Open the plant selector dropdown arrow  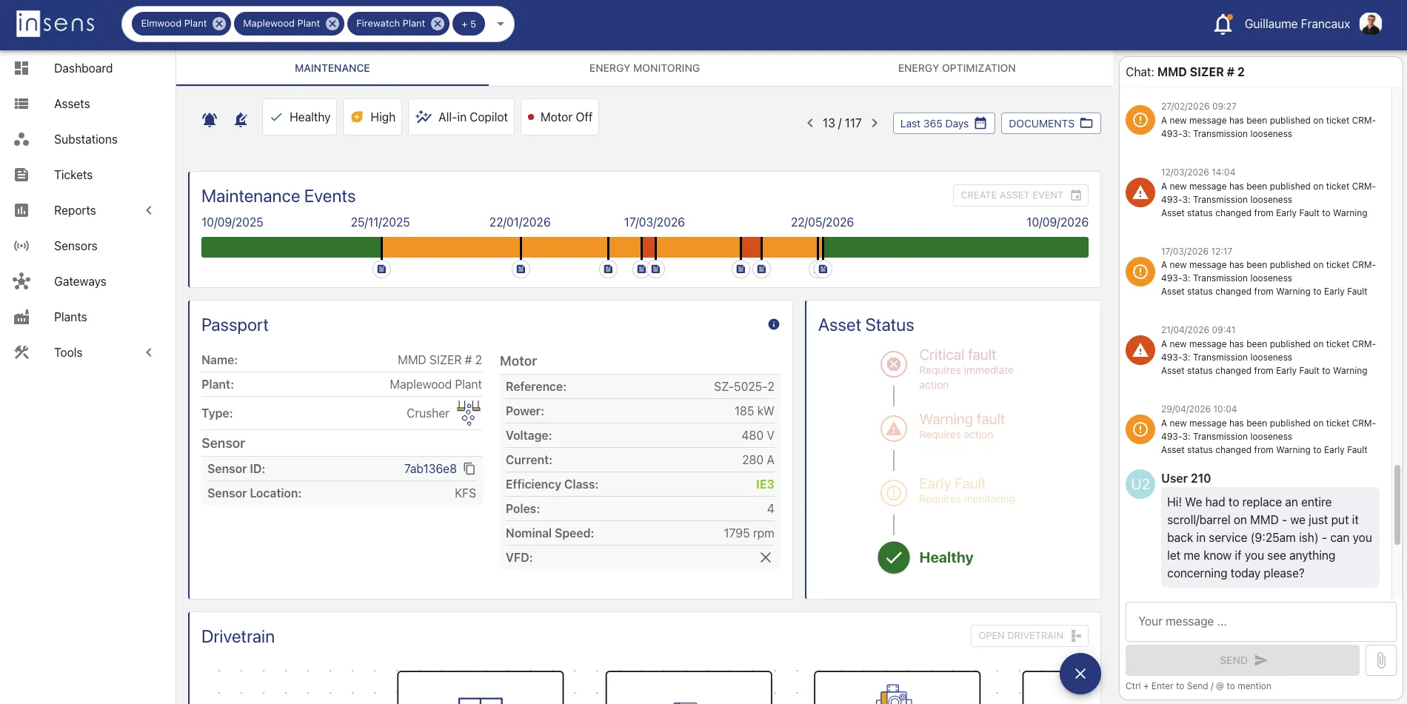coord(501,24)
